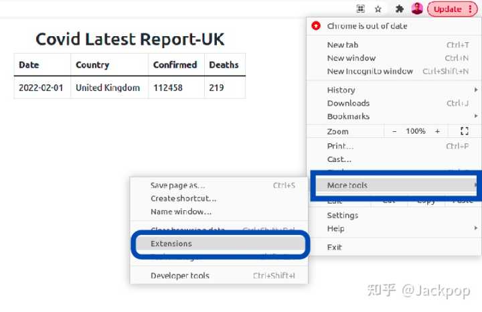Open Developer tools from submenu
Screen dimensions: 482x312
(x=219, y=276)
